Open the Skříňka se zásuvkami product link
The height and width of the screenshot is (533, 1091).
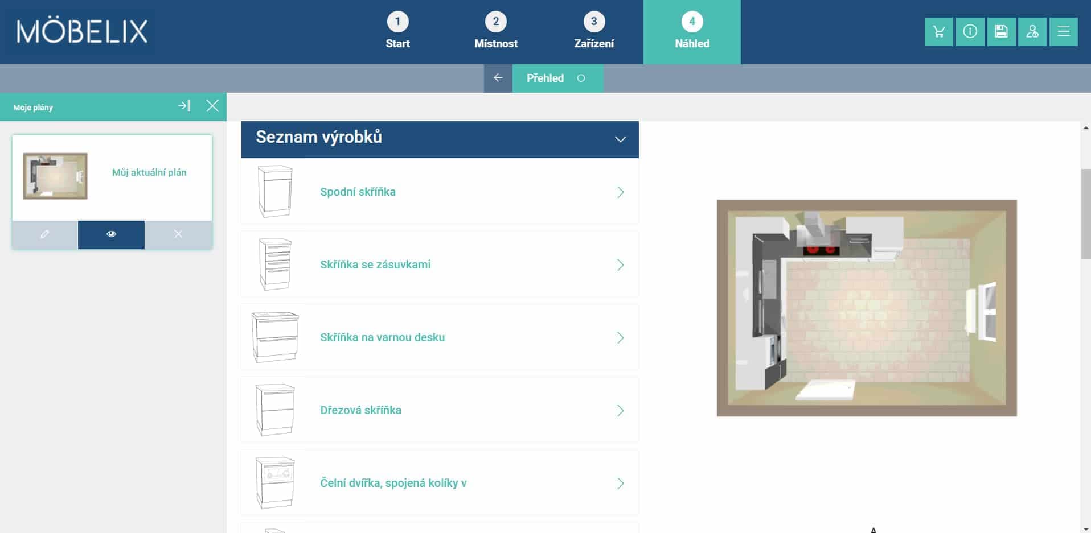point(375,265)
